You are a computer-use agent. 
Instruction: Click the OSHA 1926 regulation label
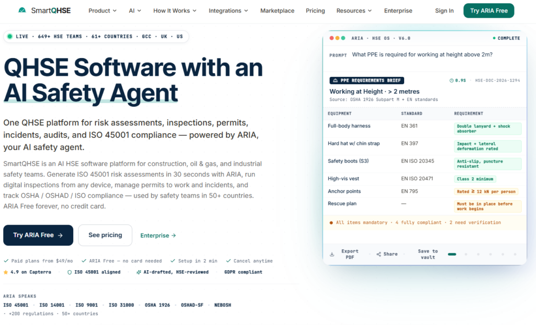(x=157, y=305)
